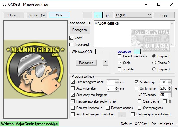Run Windows OCR Recognize button

86,63
